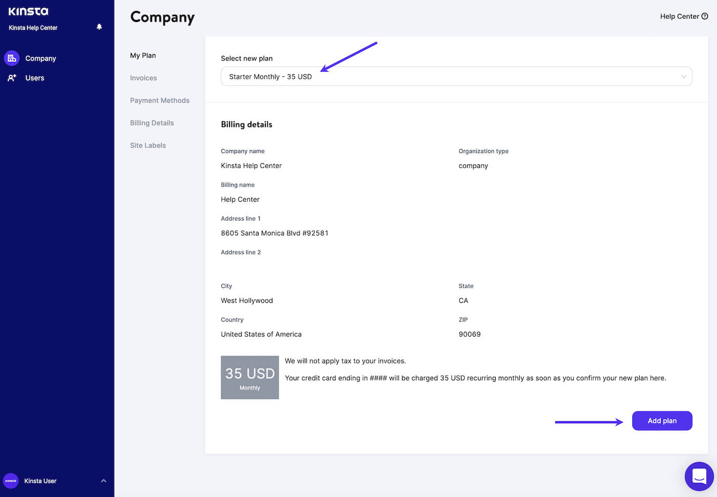717x497 pixels.
Task: Click the Address line 2 label
Action: pos(241,252)
